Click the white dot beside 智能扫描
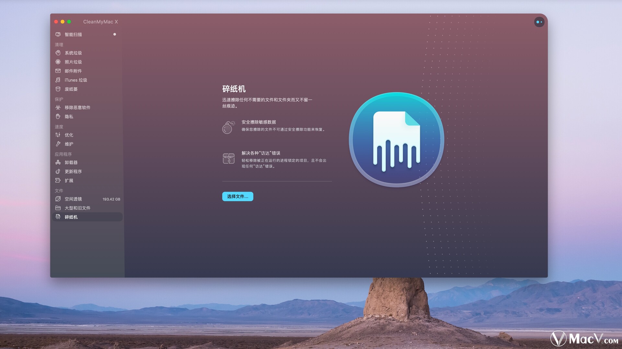Viewport: 622px width, 349px height. pyautogui.click(x=114, y=34)
